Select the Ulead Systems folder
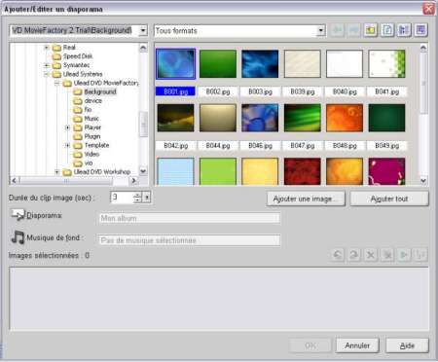The image size is (438, 362). tap(83, 74)
